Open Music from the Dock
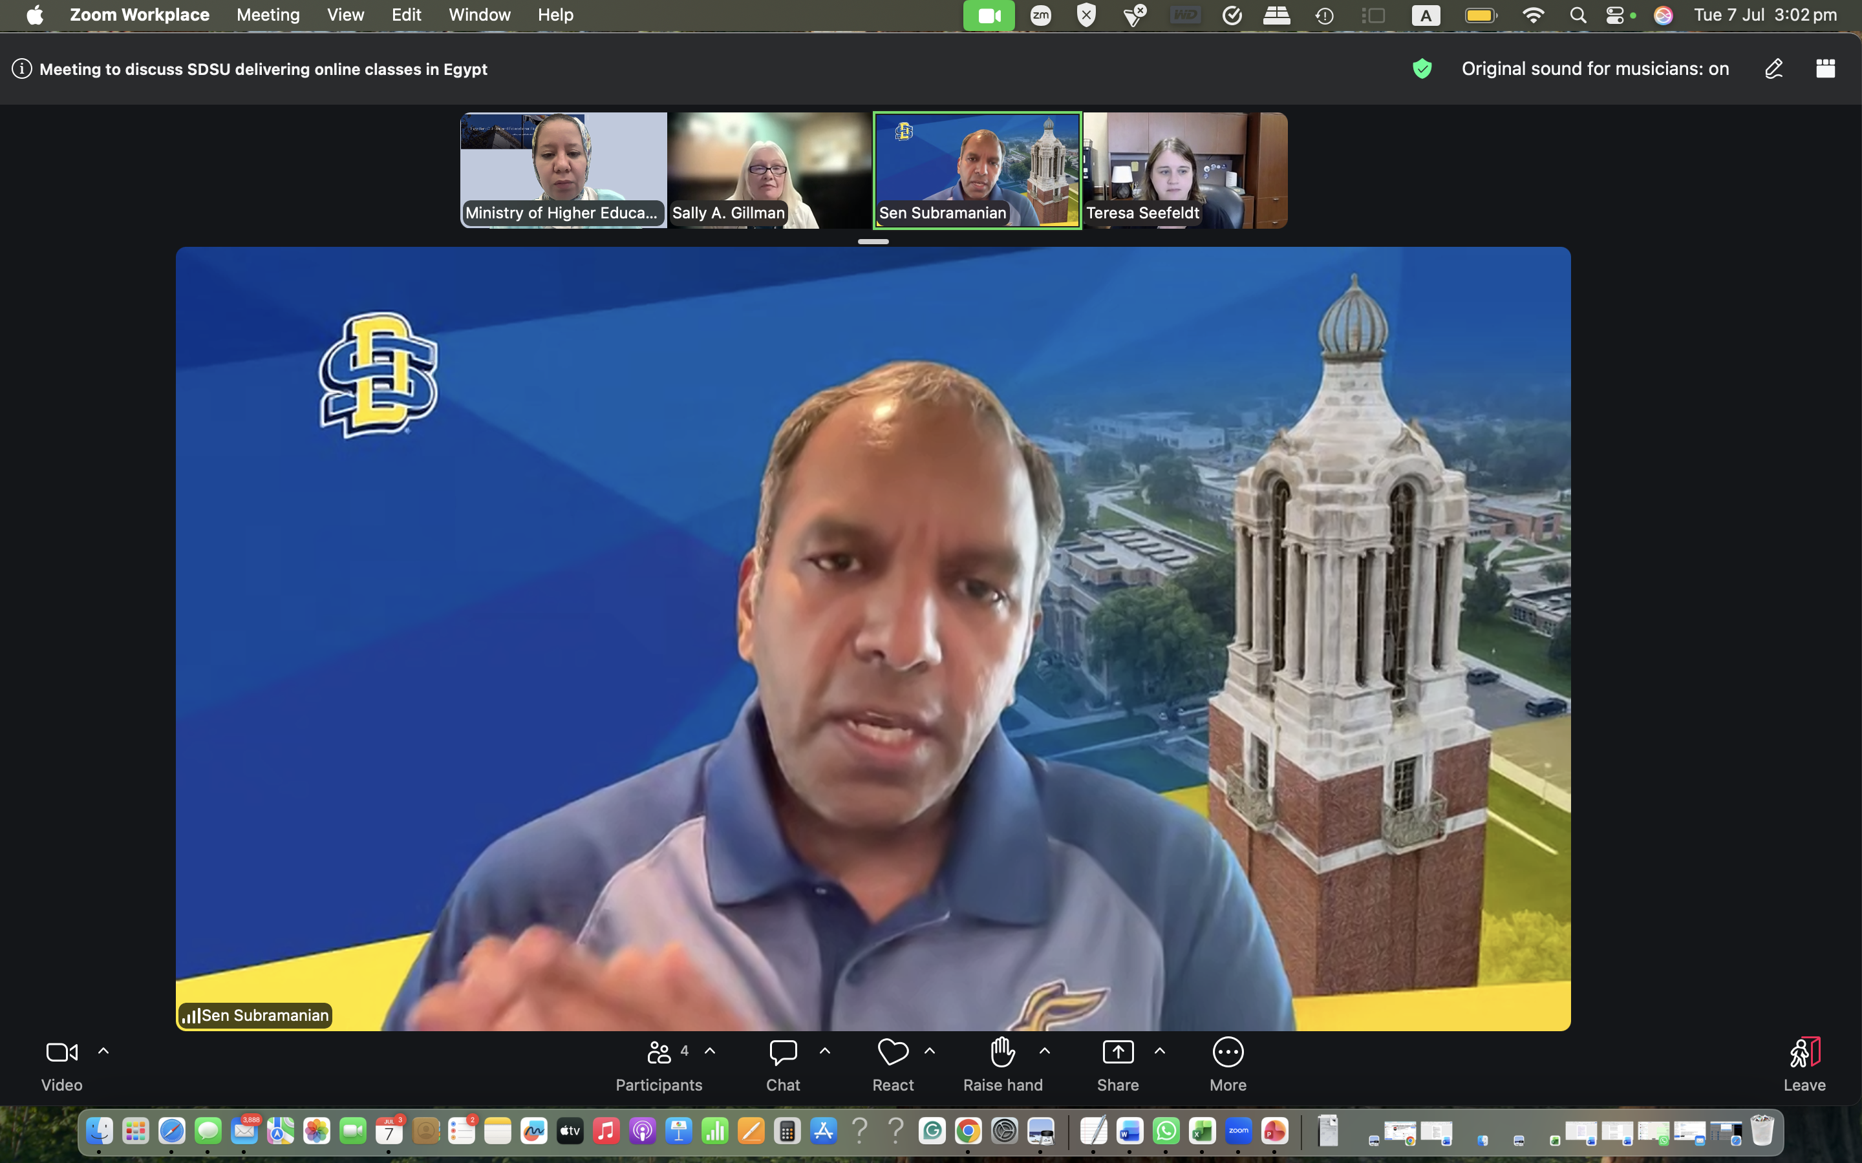Viewport: 1862px width, 1163px height. (x=606, y=1131)
